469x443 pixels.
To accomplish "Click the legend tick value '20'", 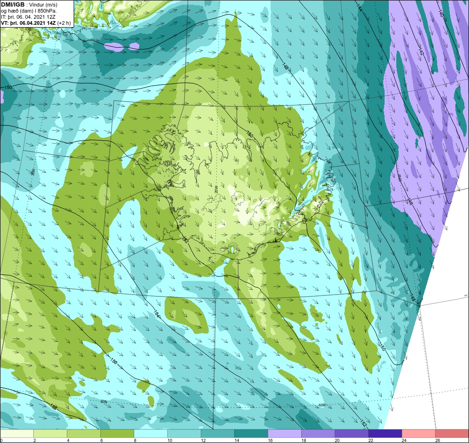I will click(337, 440).
